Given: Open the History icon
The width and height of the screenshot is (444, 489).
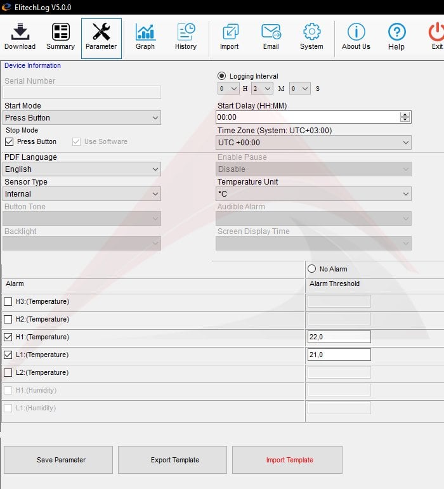Looking at the screenshot, I should click(186, 32).
